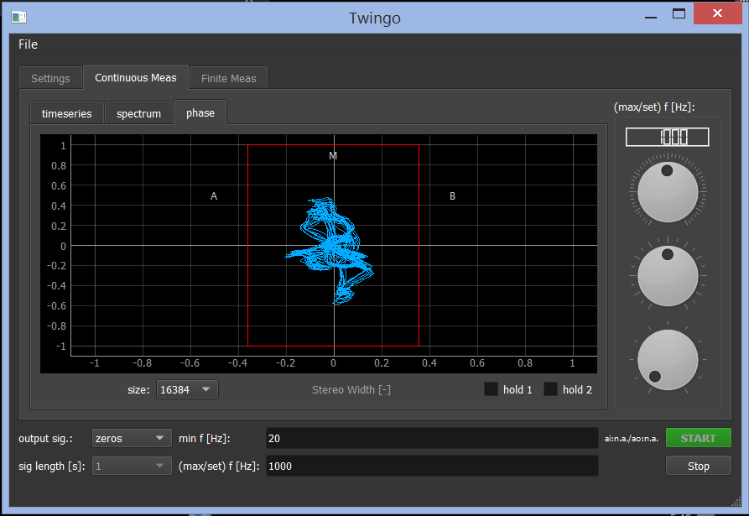Viewport: 749px width, 516px height.
Task: Enable the hold 1 checkbox
Action: coord(491,389)
